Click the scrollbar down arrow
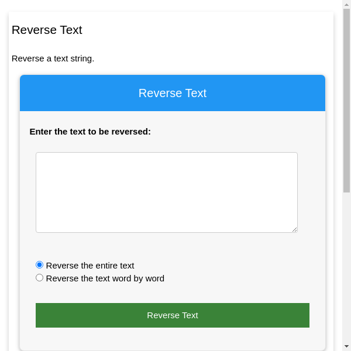Screen dimensions: 351x351 [346, 346]
